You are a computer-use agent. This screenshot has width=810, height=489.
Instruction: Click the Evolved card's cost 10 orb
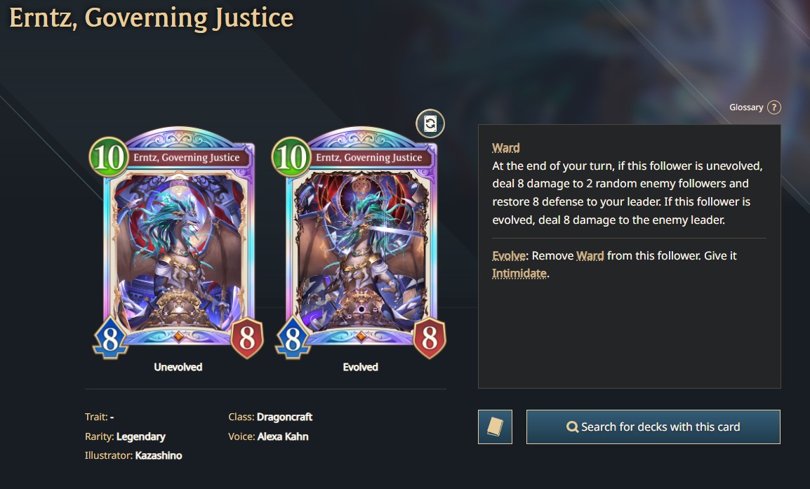291,157
